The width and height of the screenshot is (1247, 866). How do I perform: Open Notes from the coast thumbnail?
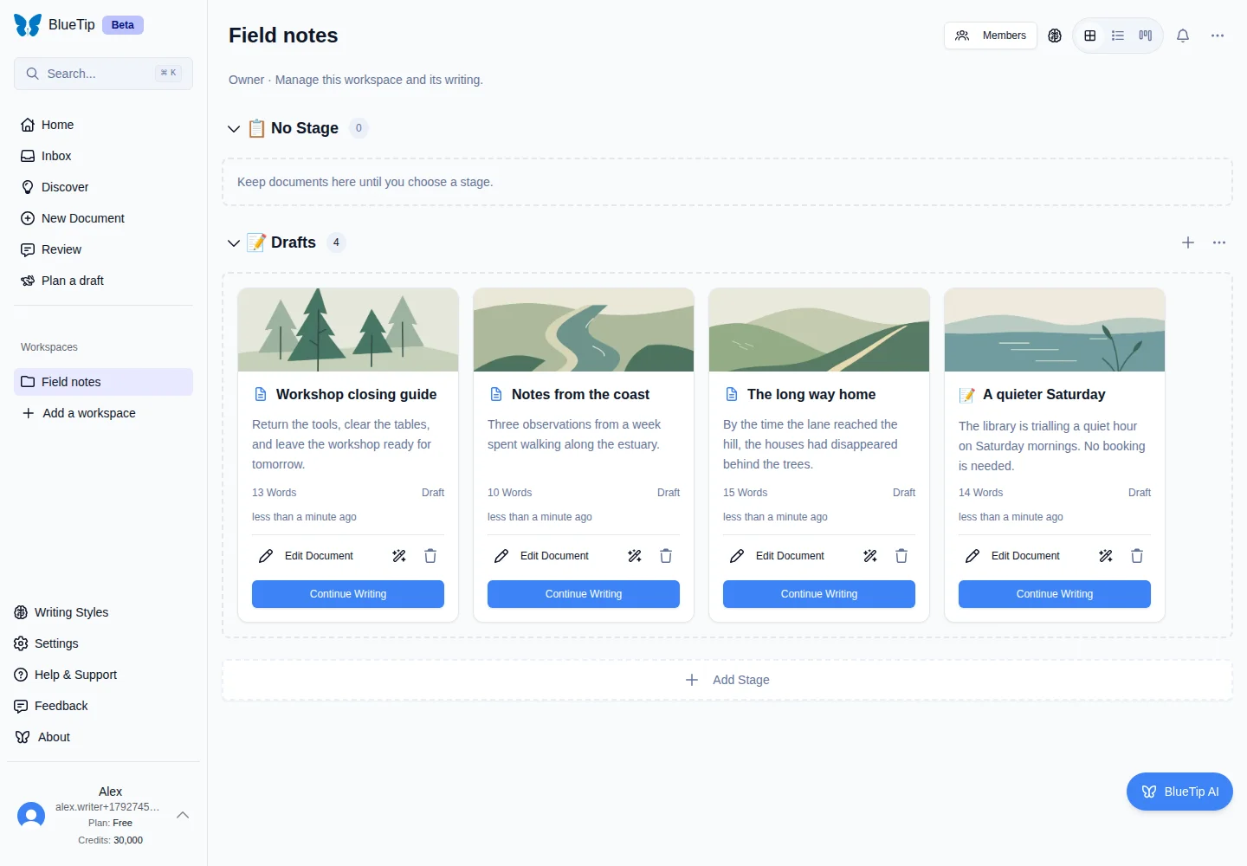pyautogui.click(x=584, y=330)
